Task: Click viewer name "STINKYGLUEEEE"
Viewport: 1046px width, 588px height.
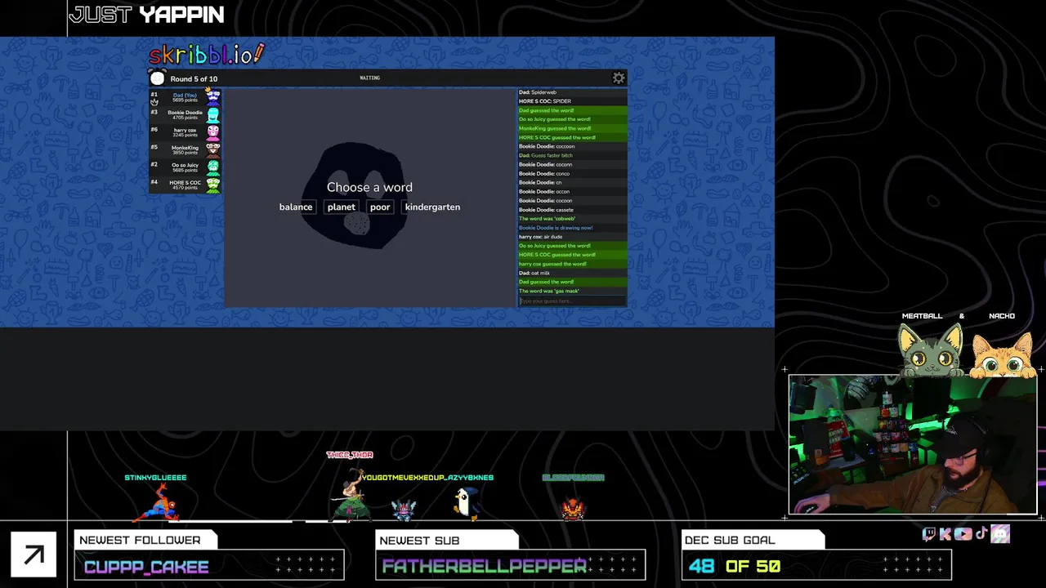Action: [155, 478]
